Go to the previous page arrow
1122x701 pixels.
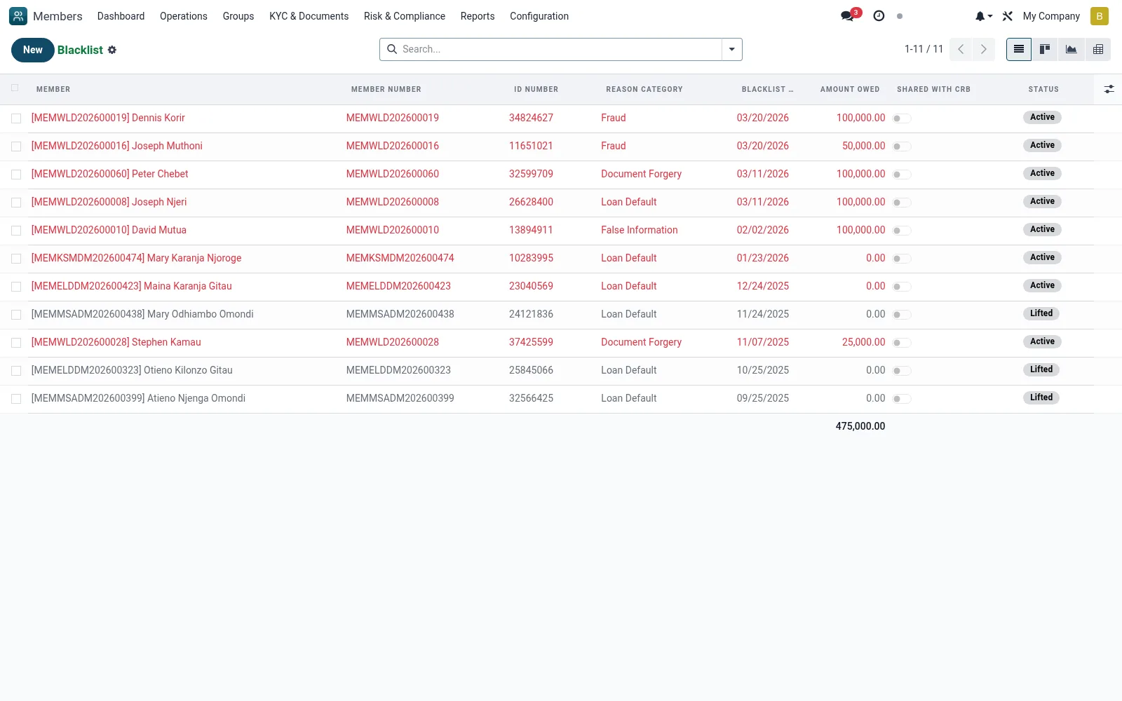pos(961,49)
